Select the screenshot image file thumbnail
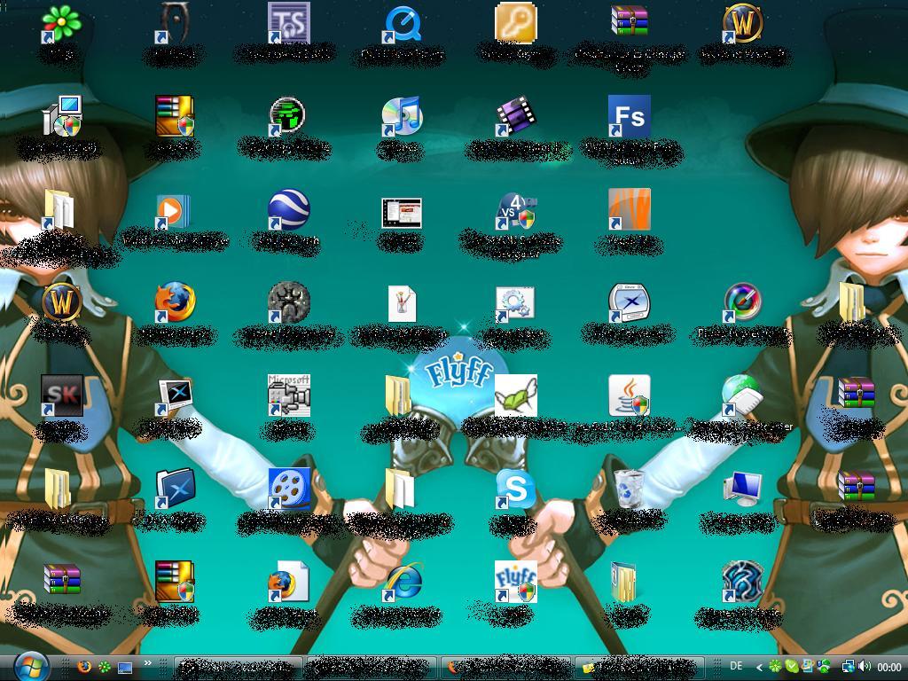This screenshot has width=908, height=681. (x=402, y=213)
